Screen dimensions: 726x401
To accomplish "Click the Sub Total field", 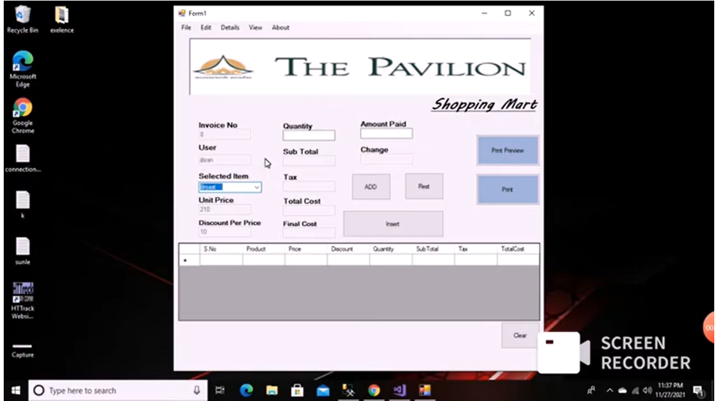I will (x=309, y=161).
